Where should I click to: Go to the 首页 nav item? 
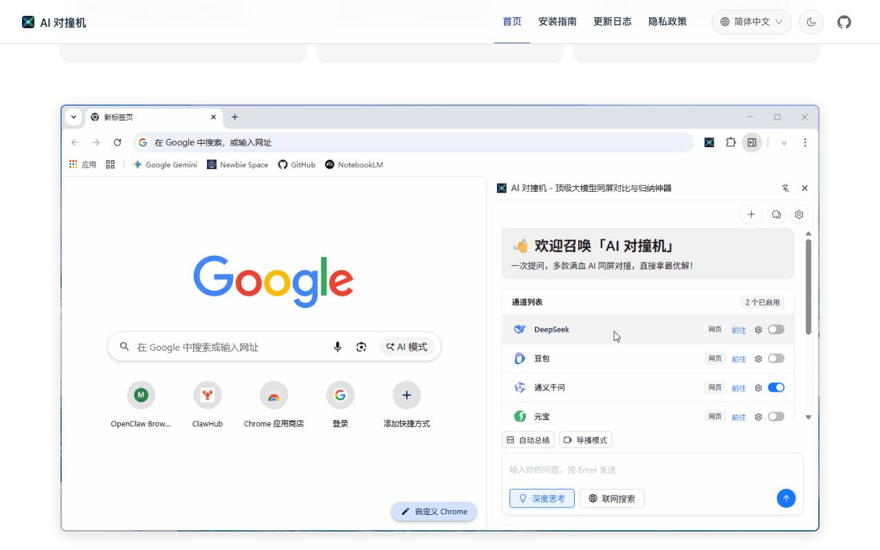click(512, 22)
